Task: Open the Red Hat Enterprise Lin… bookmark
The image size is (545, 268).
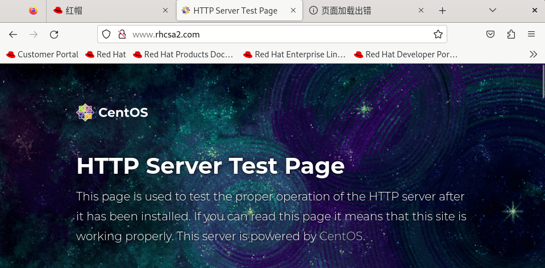Action: tap(294, 55)
